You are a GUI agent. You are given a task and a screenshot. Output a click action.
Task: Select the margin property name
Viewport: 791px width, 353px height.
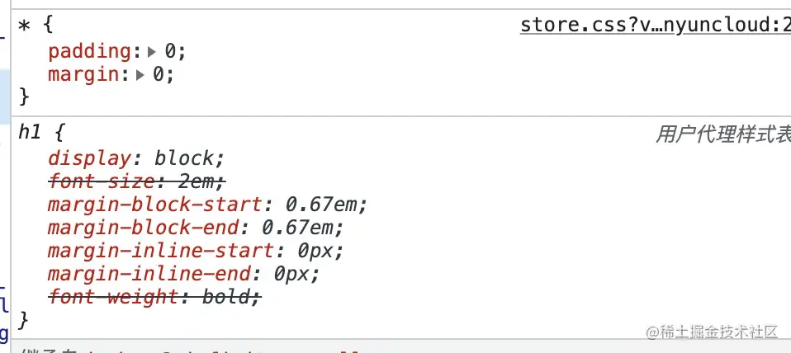83,75
